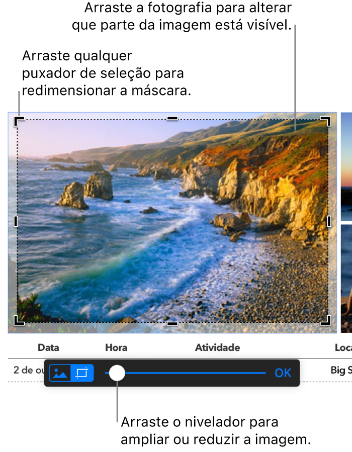This screenshot has height=452, width=352.
Task: Click the bottom middle mask handle
Action: pyautogui.click(x=172, y=324)
